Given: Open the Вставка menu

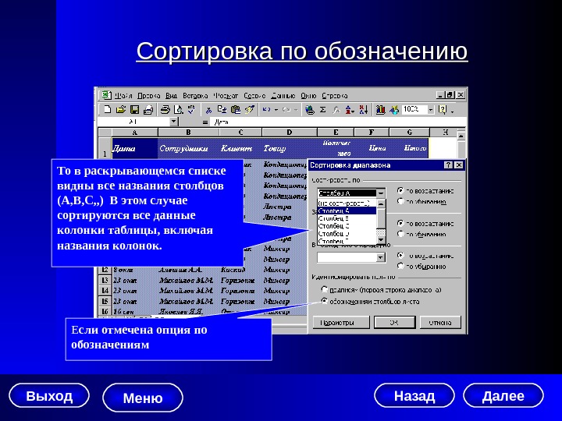Looking at the screenshot, I should pyautogui.click(x=195, y=96).
